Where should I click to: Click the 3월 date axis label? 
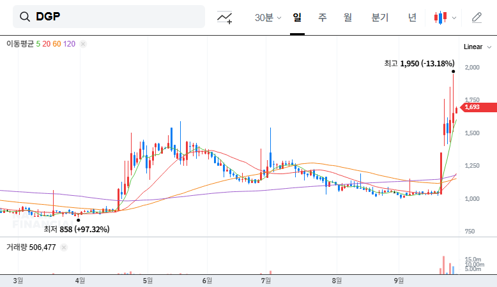(x=18, y=281)
